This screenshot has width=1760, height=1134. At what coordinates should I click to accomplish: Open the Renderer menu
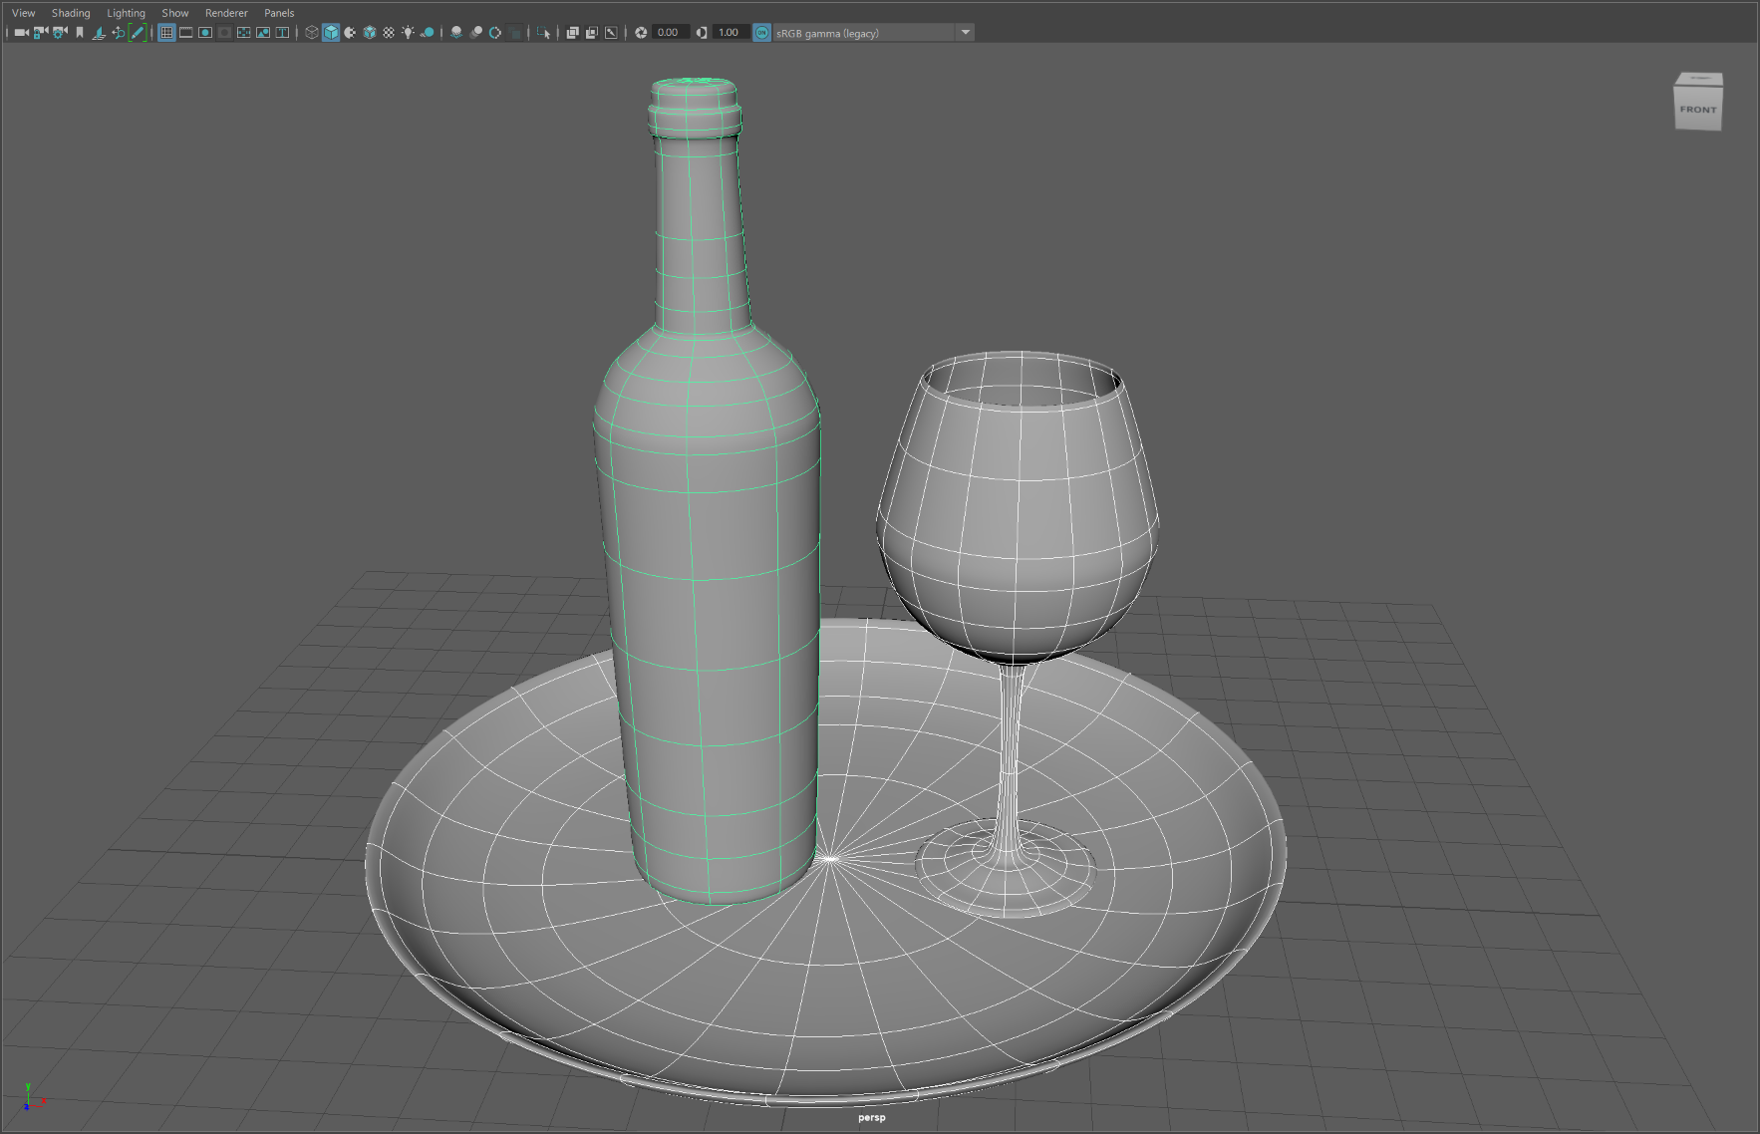[226, 13]
